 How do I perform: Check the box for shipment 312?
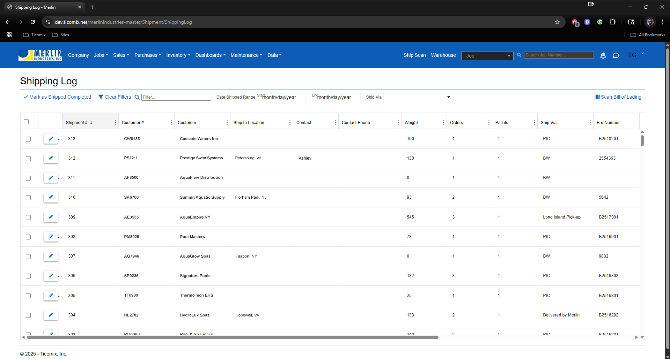(x=28, y=159)
